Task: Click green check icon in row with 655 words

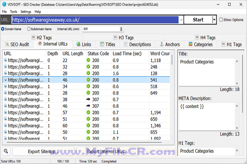Action: pyautogui.click(x=88, y=132)
